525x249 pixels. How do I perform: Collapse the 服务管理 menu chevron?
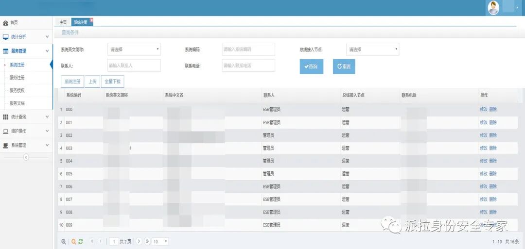coord(47,51)
